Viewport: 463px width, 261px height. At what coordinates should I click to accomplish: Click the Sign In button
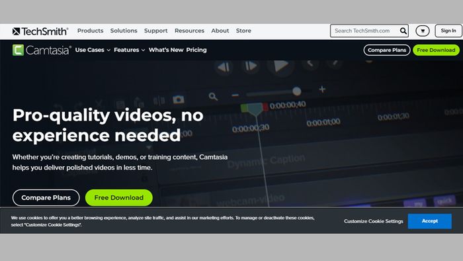[448, 30]
